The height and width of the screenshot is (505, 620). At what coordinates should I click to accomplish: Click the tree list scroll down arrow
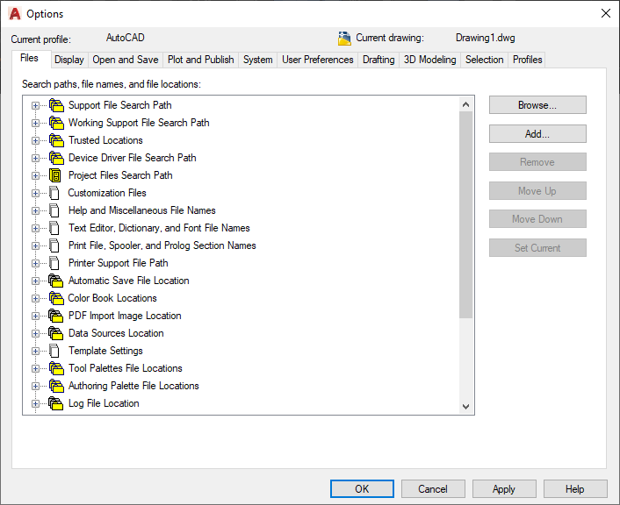(465, 406)
